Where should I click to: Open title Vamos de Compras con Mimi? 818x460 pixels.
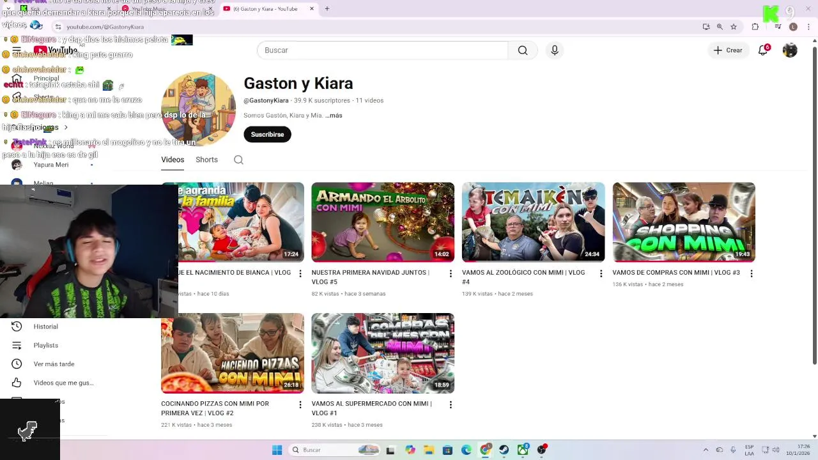click(x=676, y=272)
